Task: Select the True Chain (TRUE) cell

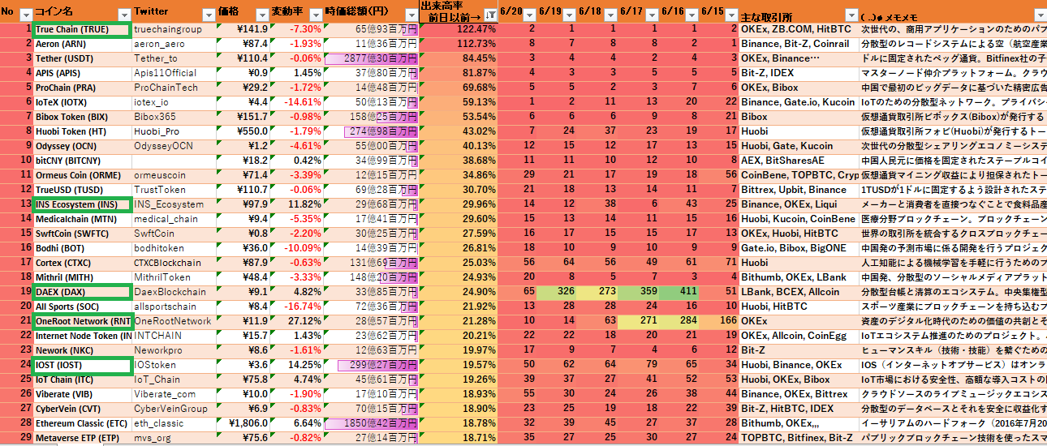Action: pyautogui.click(x=81, y=29)
